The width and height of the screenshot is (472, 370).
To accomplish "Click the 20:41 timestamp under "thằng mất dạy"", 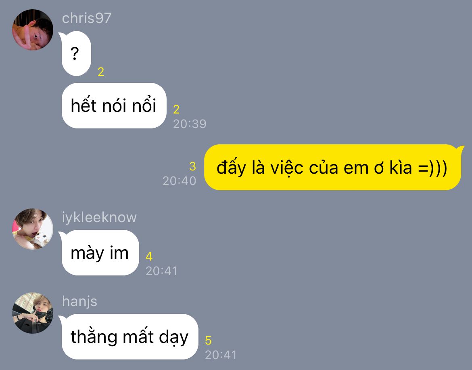I will [x=221, y=355].
